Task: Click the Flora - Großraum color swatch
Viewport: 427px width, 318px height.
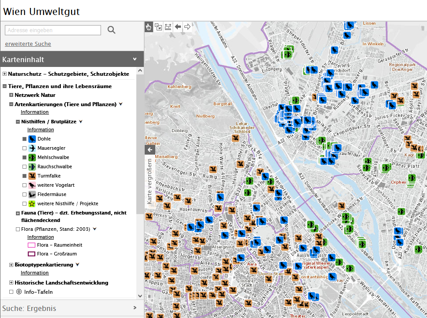Action: click(31, 254)
